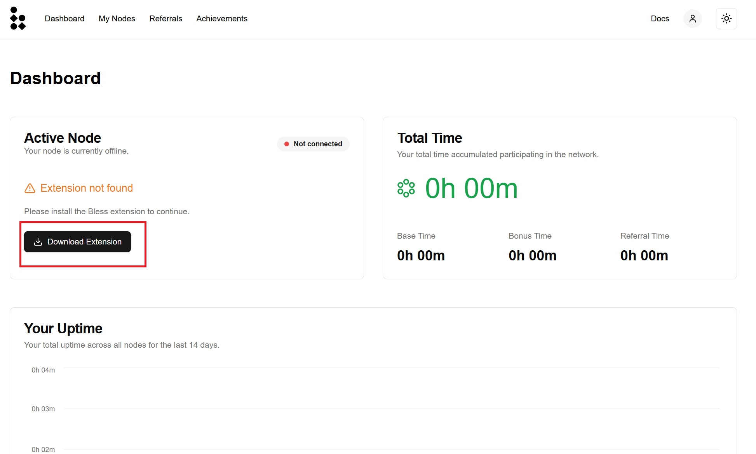The width and height of the screenshot is (756, 454).
Task: Open the Docs link
Action: [x=660, y=19]
